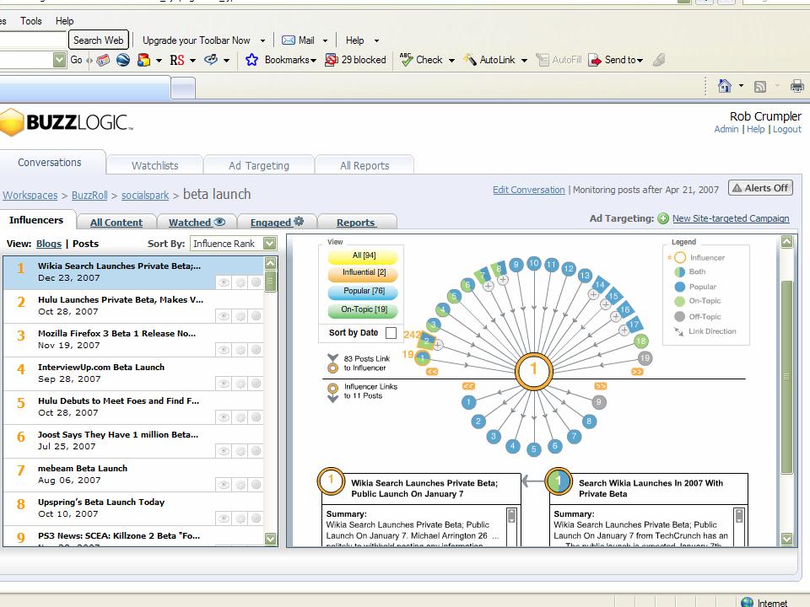Click the printer icon in toolbar
Screen dimensions: 810x607
point(796,86)
